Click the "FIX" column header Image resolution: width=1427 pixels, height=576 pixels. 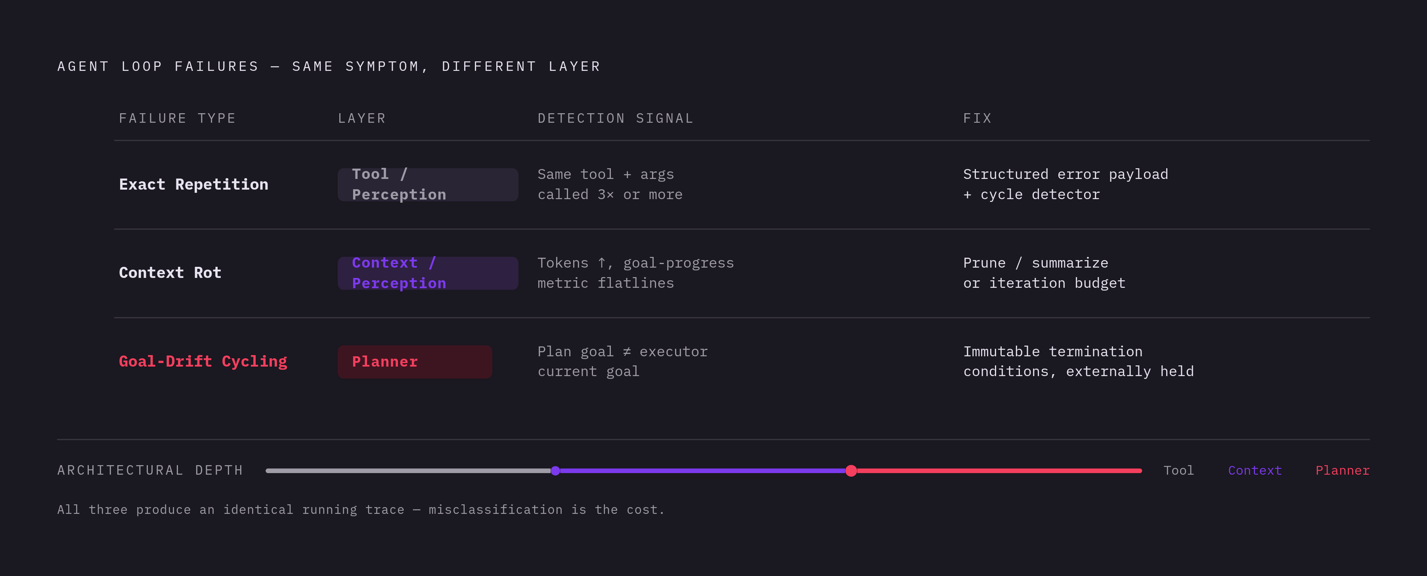point(977,118)
